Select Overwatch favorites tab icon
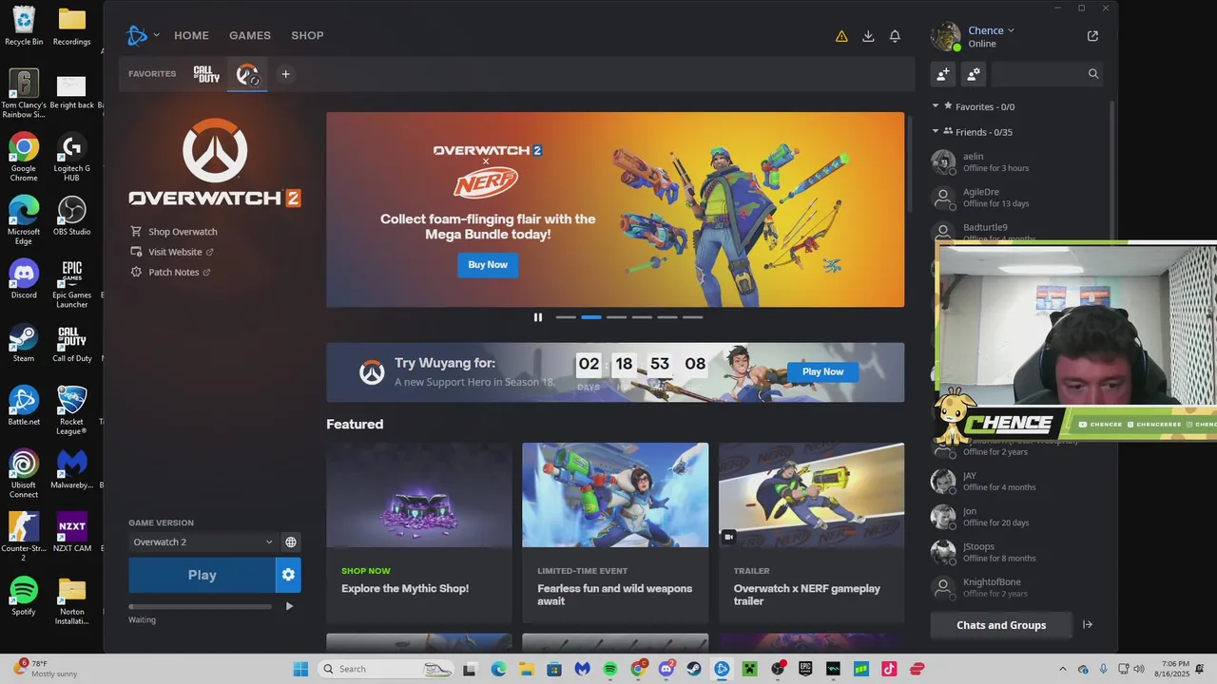This screenshot has height=684, width=1217. pos(247,74)
